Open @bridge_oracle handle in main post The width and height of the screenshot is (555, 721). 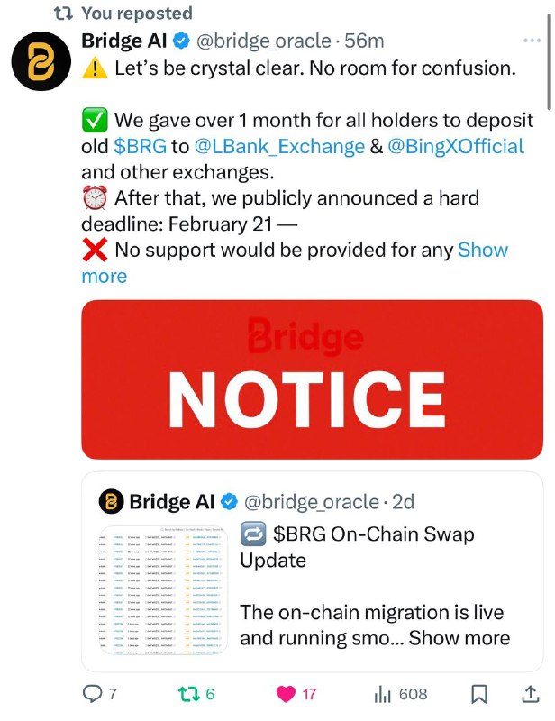pyautogui.click(x=263, y=41)
